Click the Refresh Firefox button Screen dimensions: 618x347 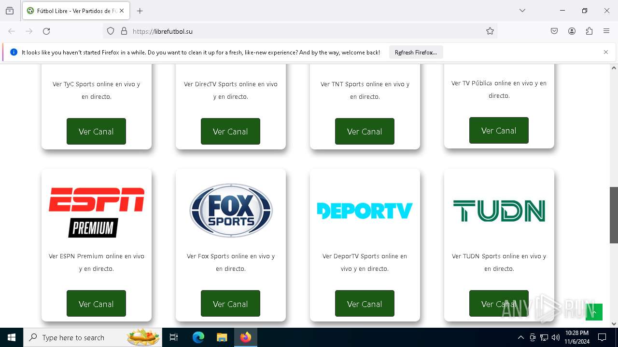pos(416,53)
